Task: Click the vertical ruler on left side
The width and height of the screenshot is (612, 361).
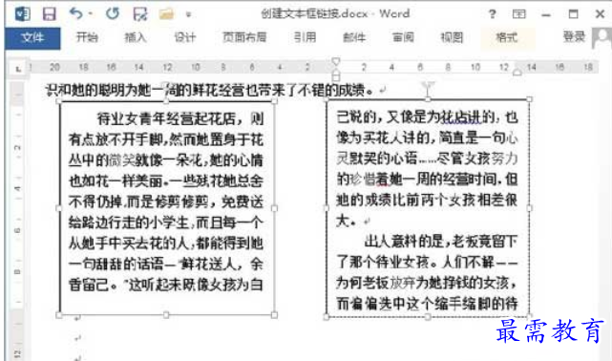Action: (x=17, y=221)
